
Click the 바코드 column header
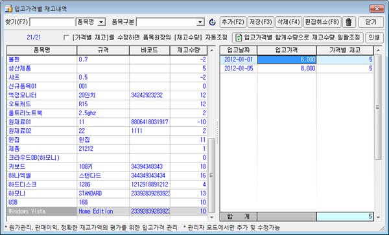pos(149,50)
